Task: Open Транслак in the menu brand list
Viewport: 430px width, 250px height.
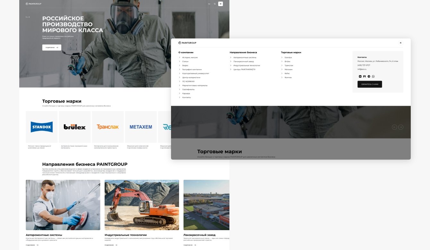Action: (x=289, y=65)
